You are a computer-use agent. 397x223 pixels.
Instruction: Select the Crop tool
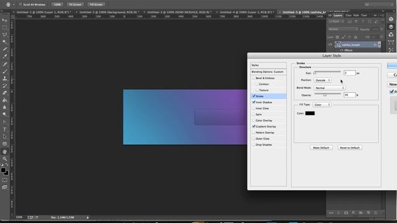point(4,49)
